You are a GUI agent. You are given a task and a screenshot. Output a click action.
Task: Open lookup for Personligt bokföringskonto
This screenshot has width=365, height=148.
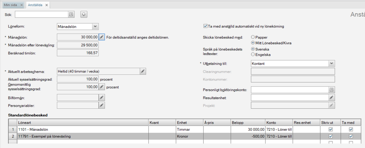331,90
